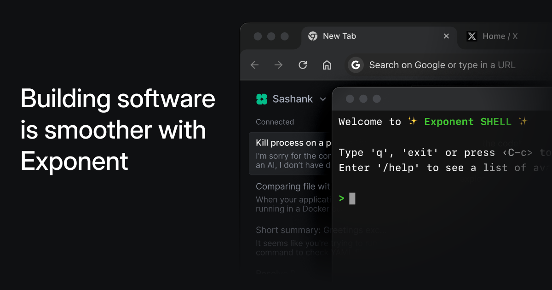Click the Building software is smoother headline
The width and height of the screenshot is (552, 290).
coord(118,130)
